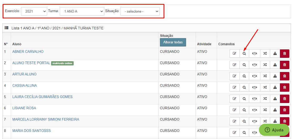Click shuffle icon in LAURA CECÍLIA row
Image resolution: width=292 pixels, height=139 pixels.
coord(265,99)
